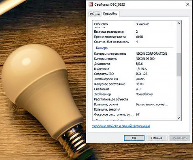Click the Камера section header
The image size is (193, 160).
tap(102, 48)
